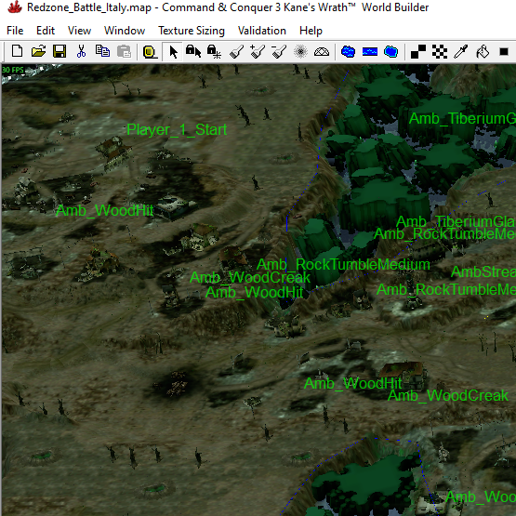Image resolution: width=516 pixels, height=516 pixels.
Task: Select the blue lake water tool
Action: click(x=348, y=52)
